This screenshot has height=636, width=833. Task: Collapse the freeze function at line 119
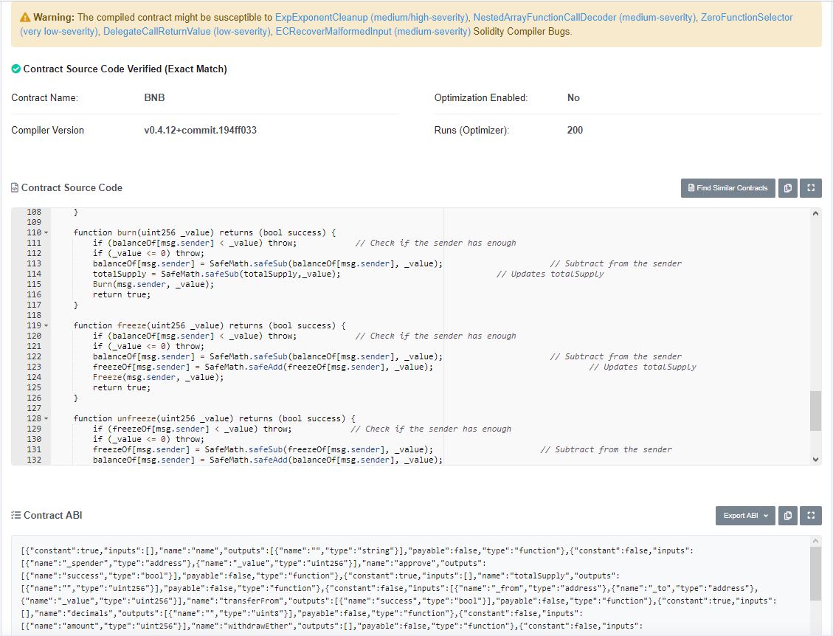coord(46,325)
